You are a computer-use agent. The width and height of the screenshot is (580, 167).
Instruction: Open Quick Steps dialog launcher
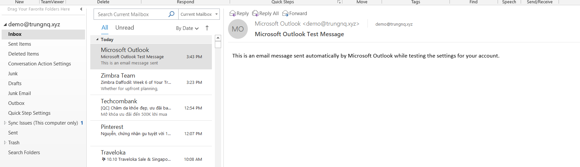pos(338,2)
